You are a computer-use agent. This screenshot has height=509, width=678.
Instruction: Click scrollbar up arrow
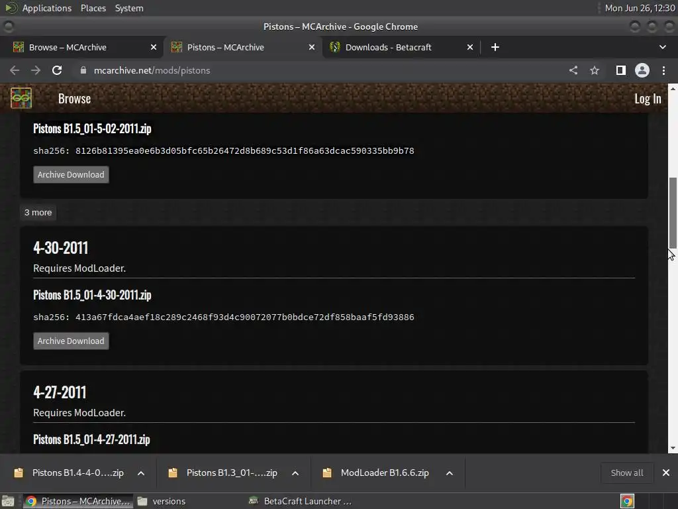click(x=673, y=88)
